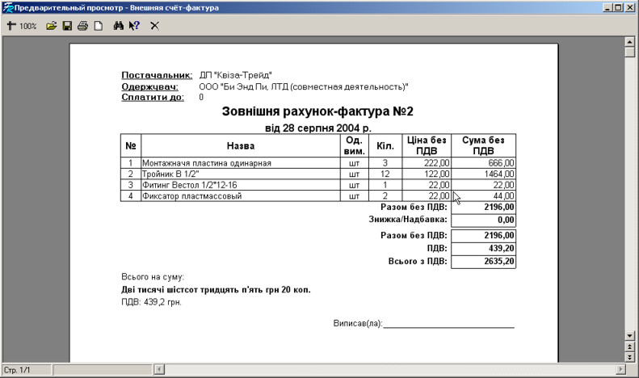Click the 'Стр. 1/1' page indicator in status bar

tap(17, 369)
